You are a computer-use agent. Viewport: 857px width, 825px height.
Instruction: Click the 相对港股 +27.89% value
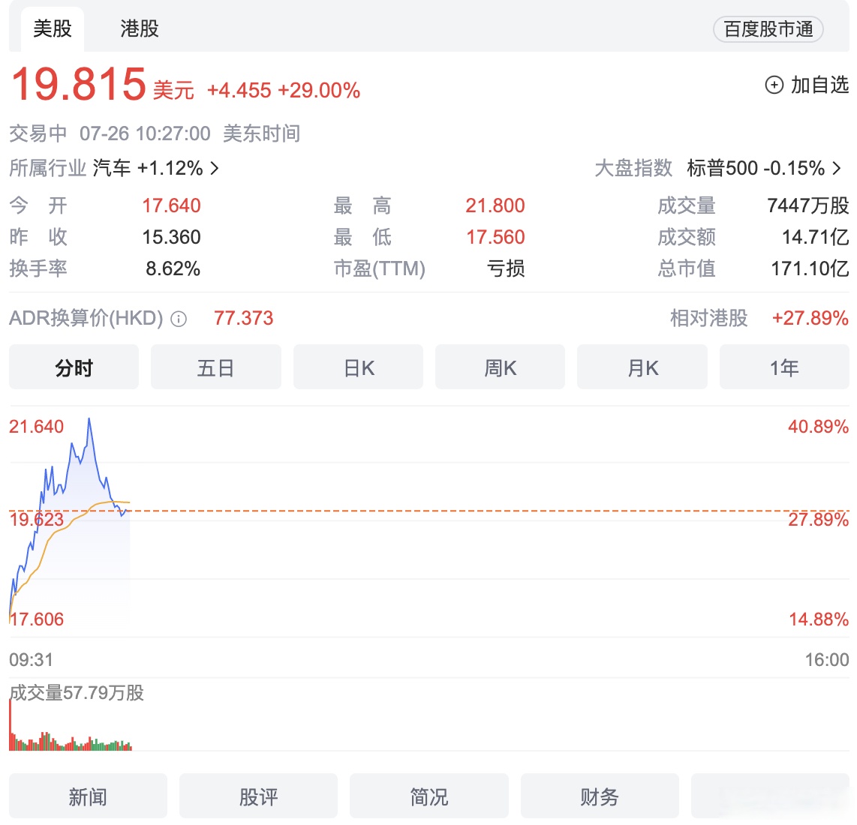click(807, 319)
